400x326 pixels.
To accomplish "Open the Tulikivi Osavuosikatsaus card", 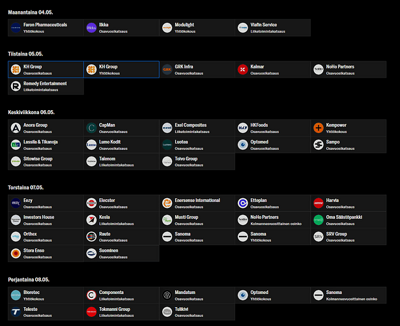I will tap(197, 312).
